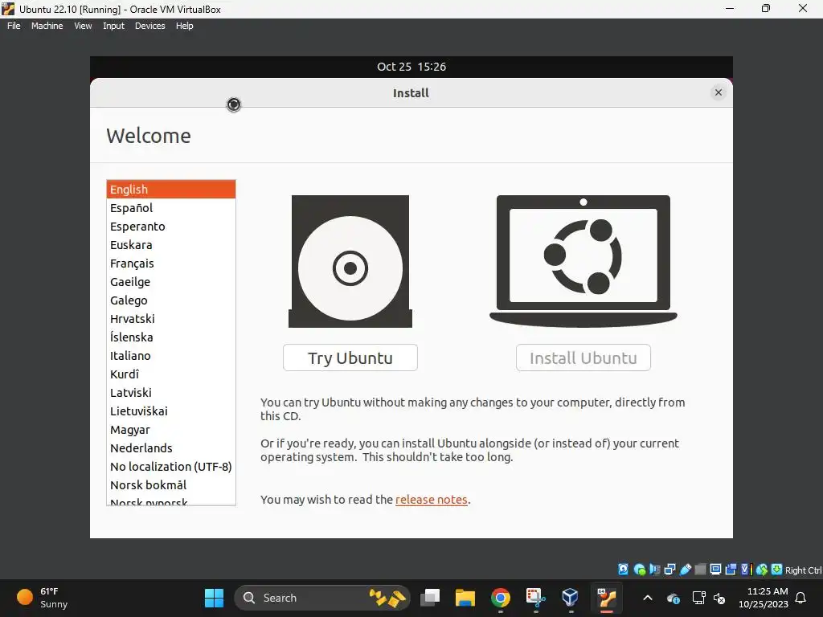The width and height of the screenshot is (823, 617).
Task: Click the mouse integration indicator icon
Action: (762, 570)
